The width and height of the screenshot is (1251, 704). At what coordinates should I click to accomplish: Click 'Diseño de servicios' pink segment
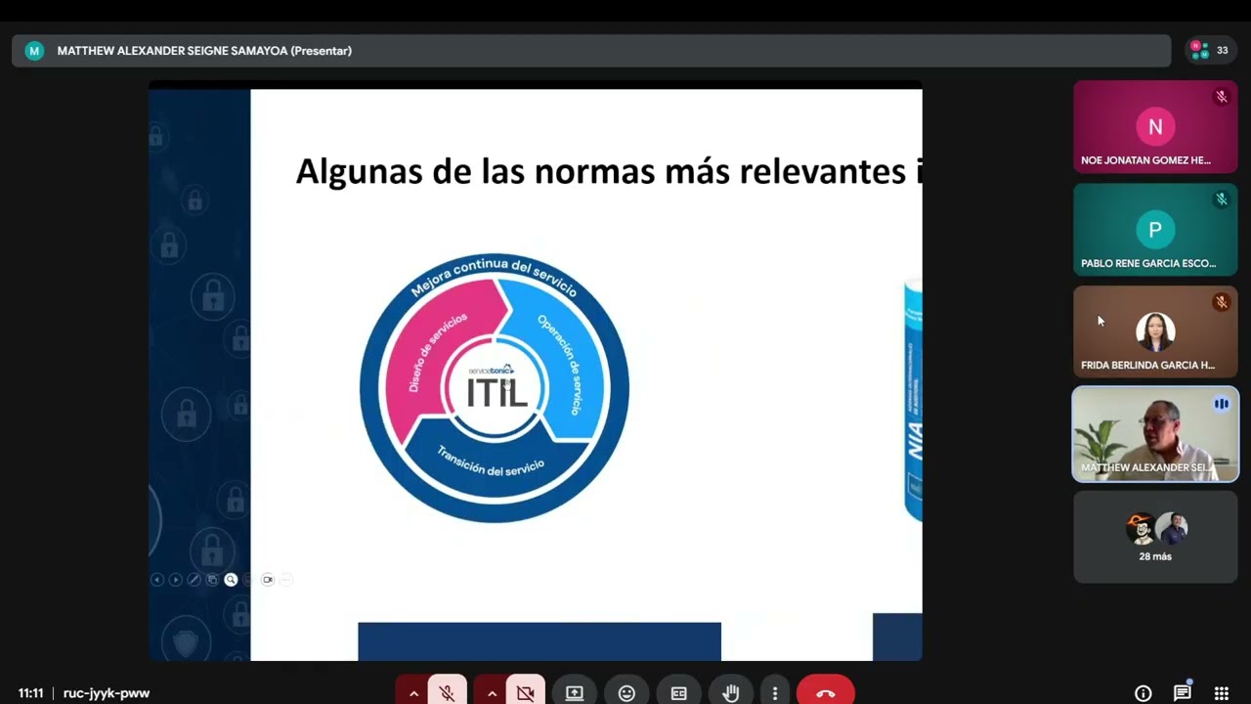point(437,352)
